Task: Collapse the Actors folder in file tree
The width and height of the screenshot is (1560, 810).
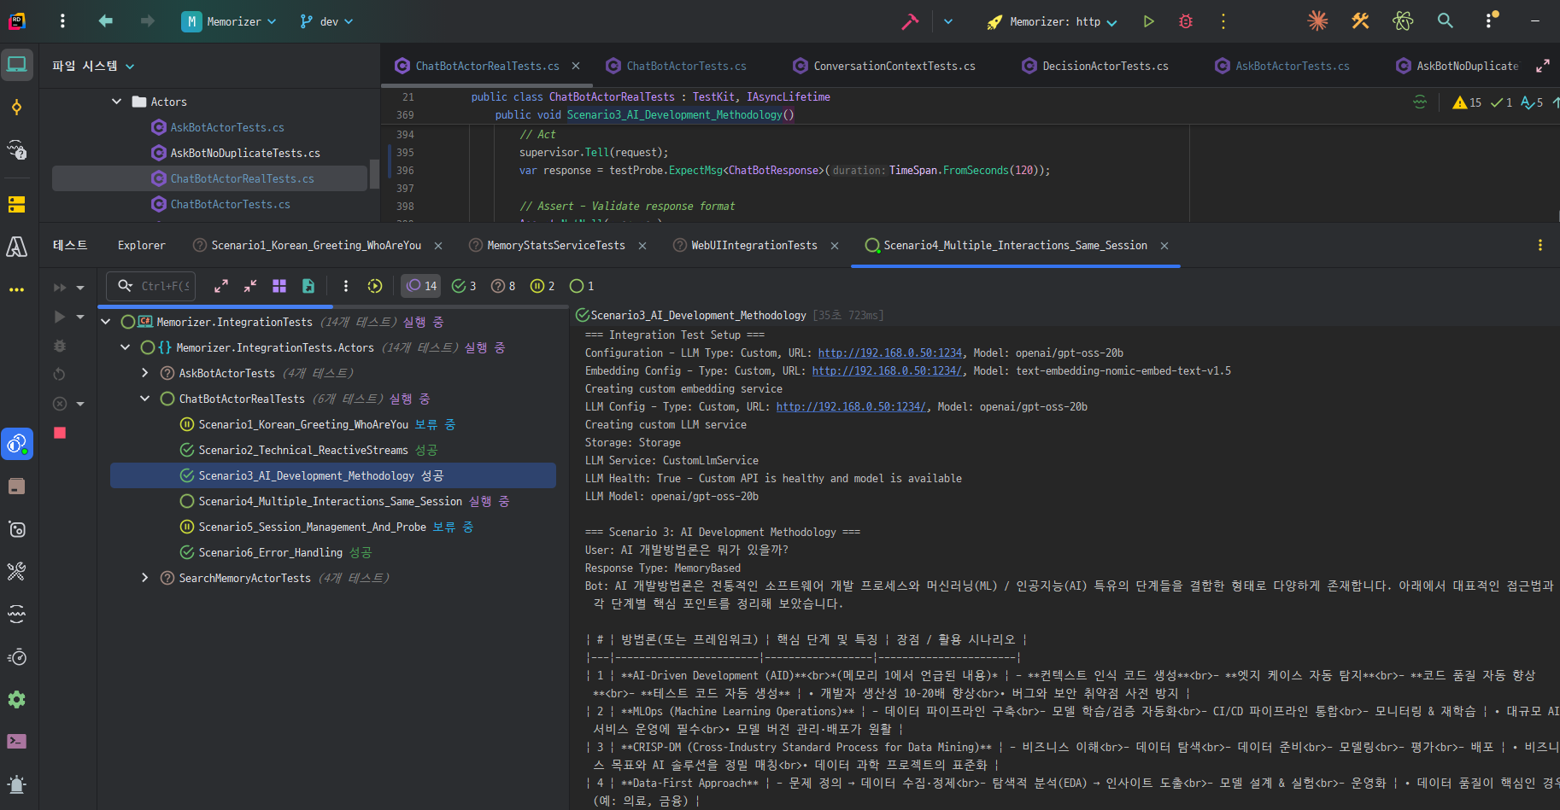Action: 117,102
